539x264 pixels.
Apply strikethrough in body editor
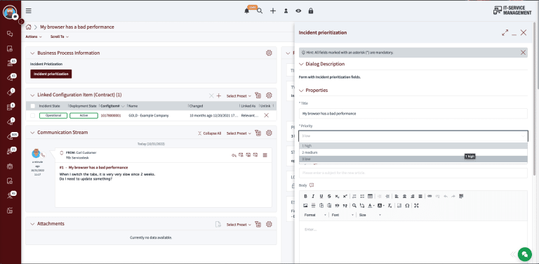pyautogui.click(x=329, y=197)
